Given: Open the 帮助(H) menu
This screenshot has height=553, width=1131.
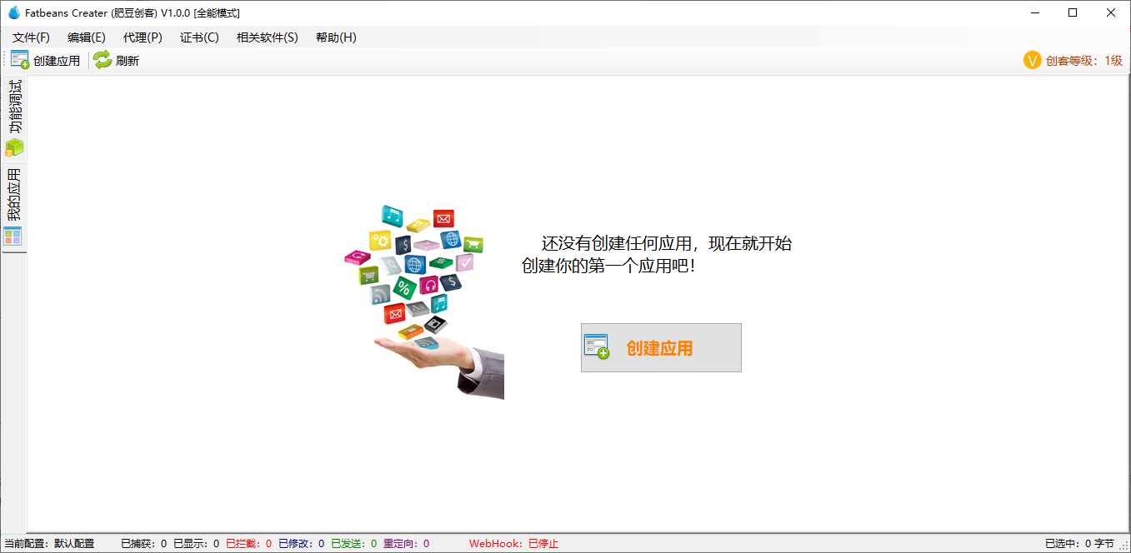Looking at the screenshot, I should coord(336,37).
